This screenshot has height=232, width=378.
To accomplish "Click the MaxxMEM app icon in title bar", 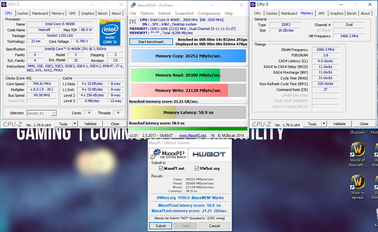I will coord(133,5).
